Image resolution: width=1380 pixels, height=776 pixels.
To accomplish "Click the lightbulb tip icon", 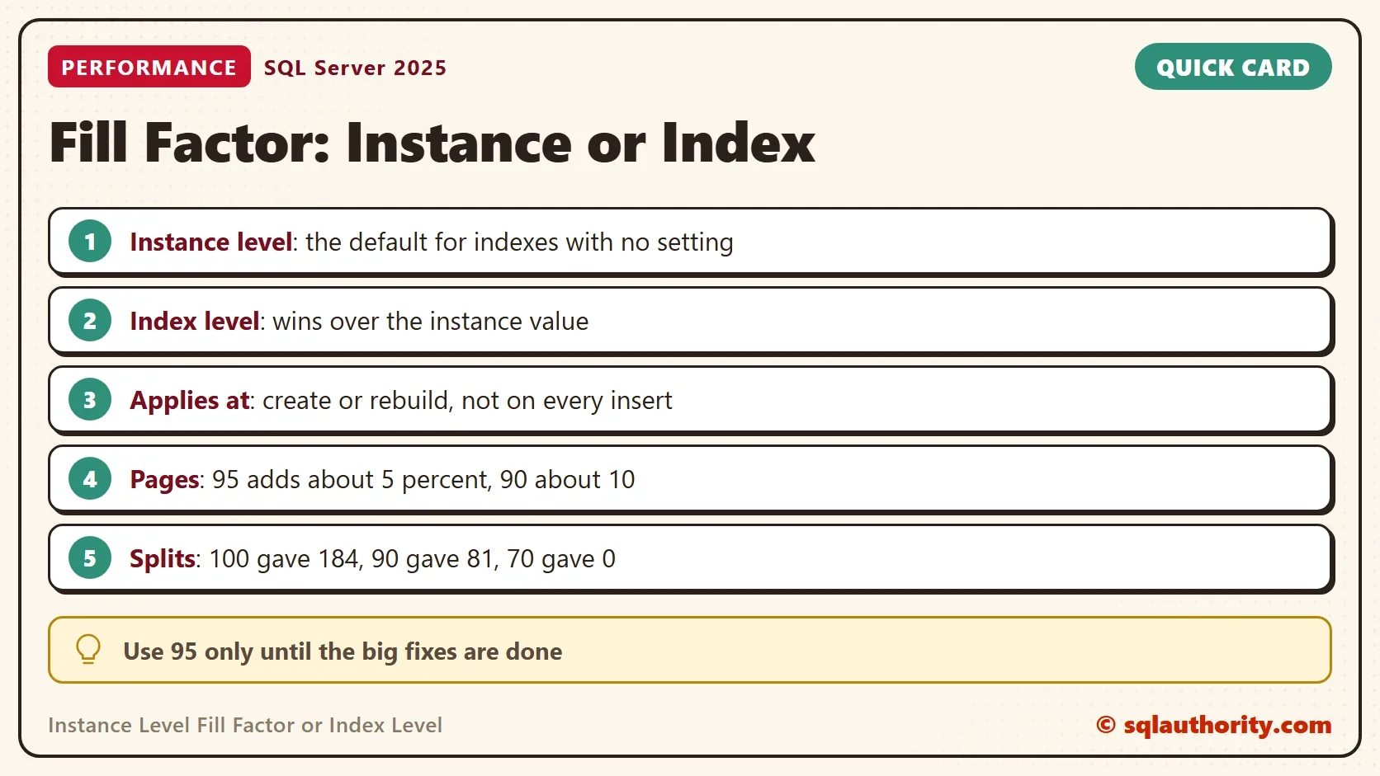I will coord(88,650).
